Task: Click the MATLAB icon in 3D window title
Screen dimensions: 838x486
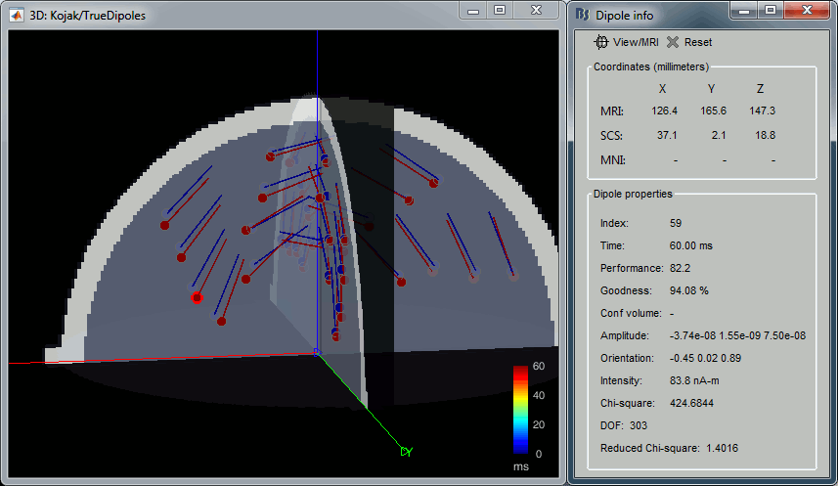Action: (18, 15)
